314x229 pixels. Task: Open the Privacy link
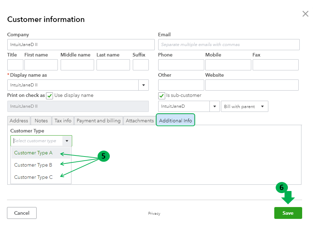click(x=154, y=214)
